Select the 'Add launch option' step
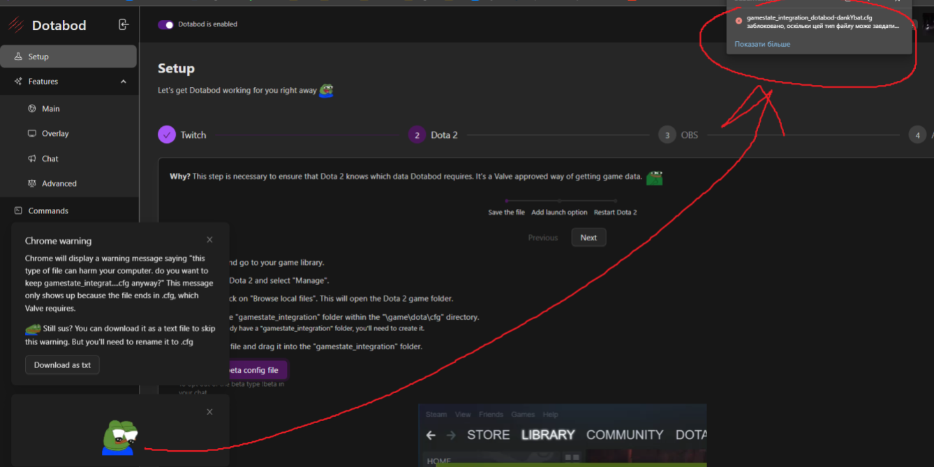The image size is (934, 467). pyautogui.click(x=558, y=212)
